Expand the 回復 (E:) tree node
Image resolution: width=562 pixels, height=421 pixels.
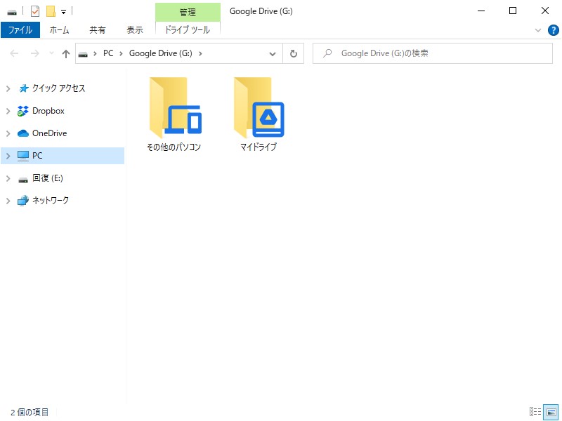[8, 178]
